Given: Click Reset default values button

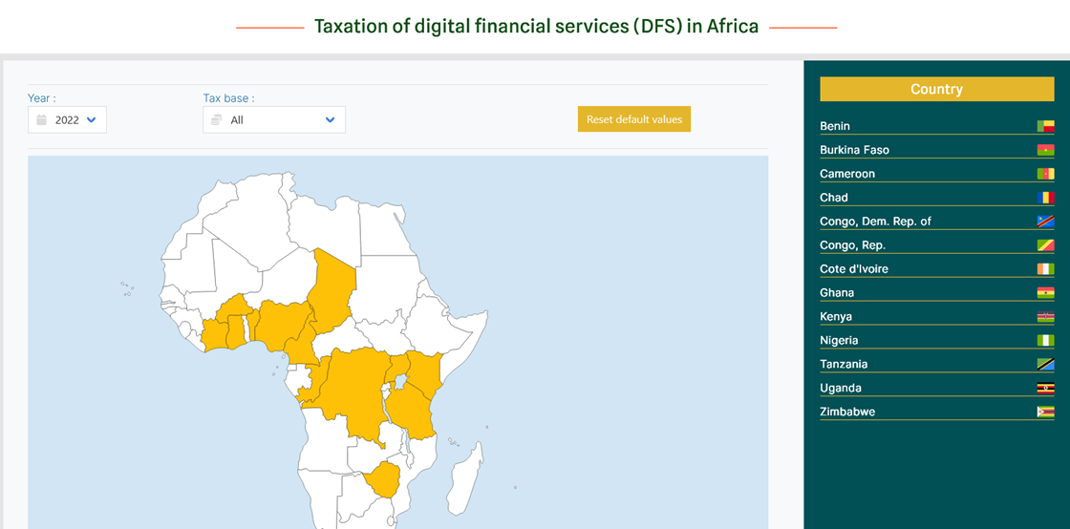Looking at the screenshot, I should 634,119.
